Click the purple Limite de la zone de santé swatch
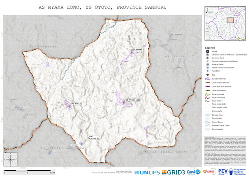 click(x=208, y=87)
